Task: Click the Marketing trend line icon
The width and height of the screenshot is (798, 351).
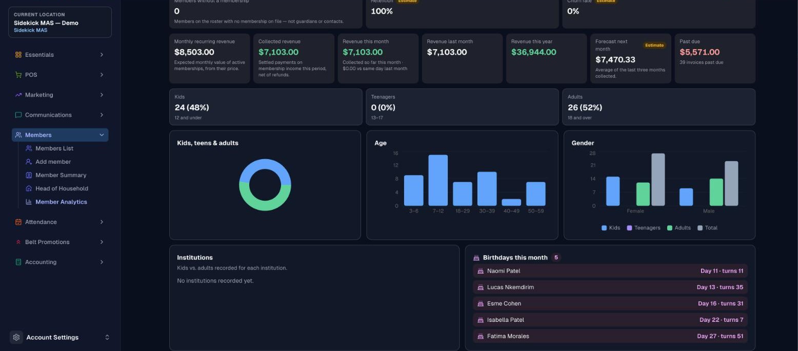Action: click(18, 95)
